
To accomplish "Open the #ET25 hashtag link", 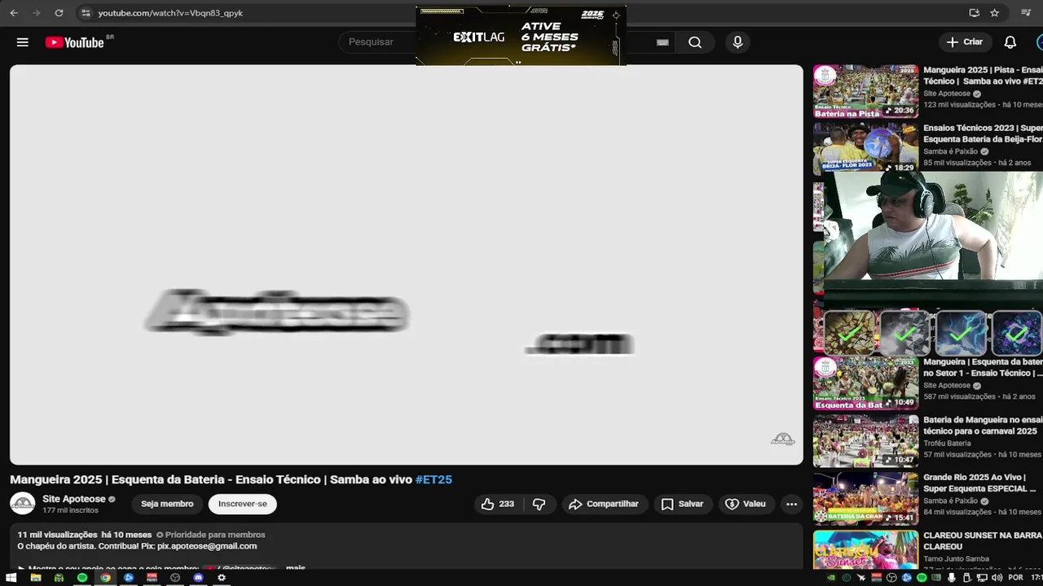I will (433, 479).
